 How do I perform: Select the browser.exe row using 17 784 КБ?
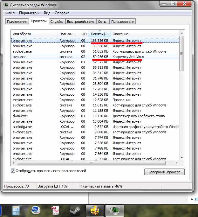tap(95, 89)
